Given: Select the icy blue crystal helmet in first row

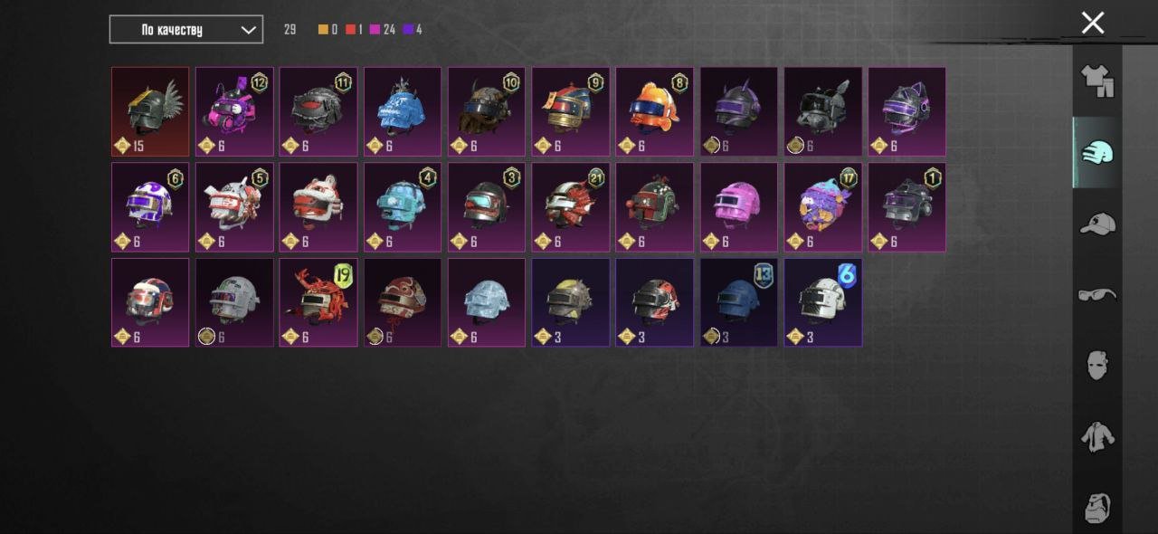Looking at the screenshot, I should pyautogui.click(x=403, y=111).
